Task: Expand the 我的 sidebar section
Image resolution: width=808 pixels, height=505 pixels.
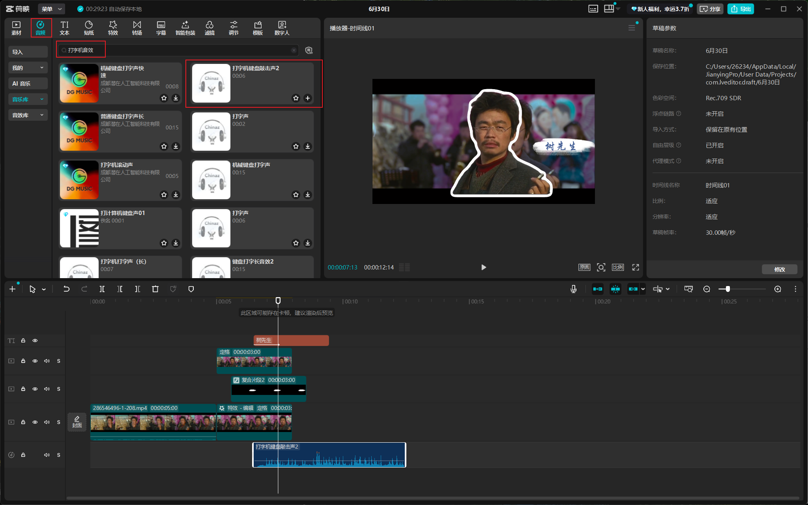Action: (28, 68)
